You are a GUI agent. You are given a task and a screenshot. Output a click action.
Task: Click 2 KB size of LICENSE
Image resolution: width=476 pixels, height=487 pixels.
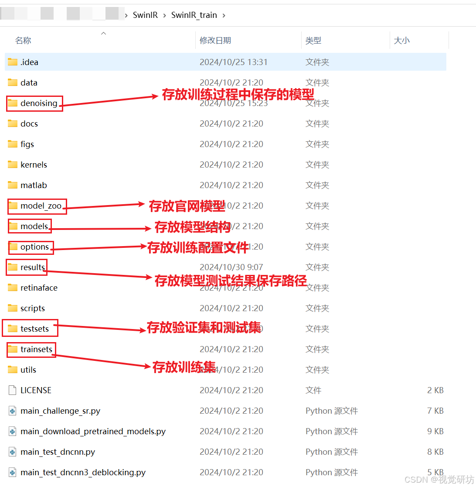(x=435, y=390)
